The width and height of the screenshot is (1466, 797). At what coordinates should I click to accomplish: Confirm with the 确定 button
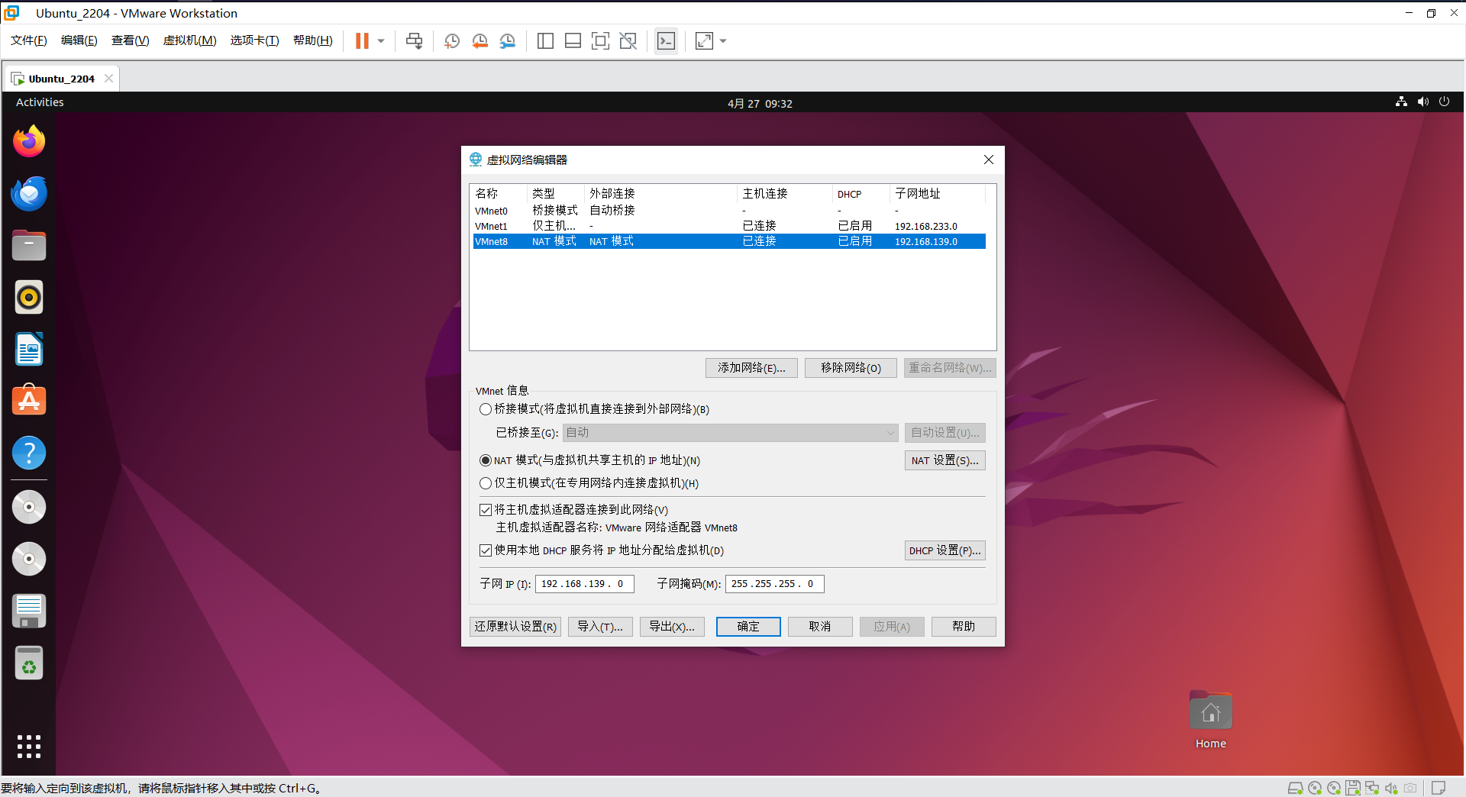748,627
